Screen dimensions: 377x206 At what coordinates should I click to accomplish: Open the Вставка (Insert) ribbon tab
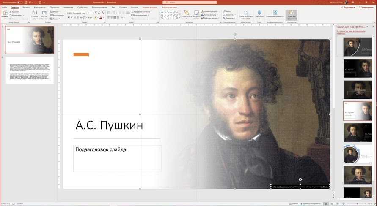coord(26,7)
